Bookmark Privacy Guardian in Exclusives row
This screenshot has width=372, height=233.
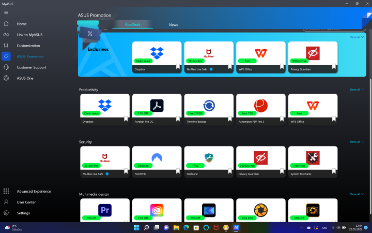pos(334,67)
